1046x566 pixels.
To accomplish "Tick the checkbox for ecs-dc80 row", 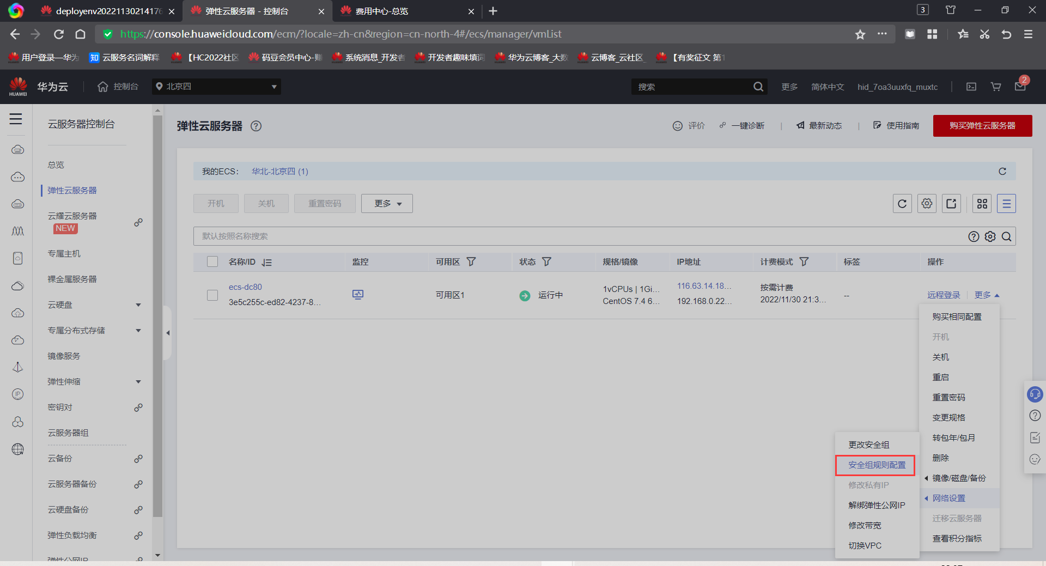I will point(212,295).
